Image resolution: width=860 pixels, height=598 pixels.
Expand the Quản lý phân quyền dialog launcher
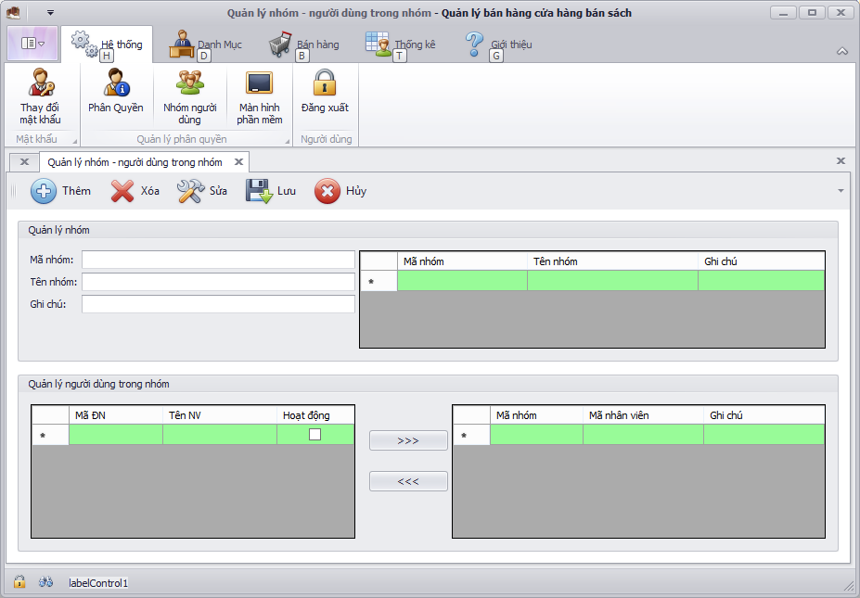(x=287, y=141)
